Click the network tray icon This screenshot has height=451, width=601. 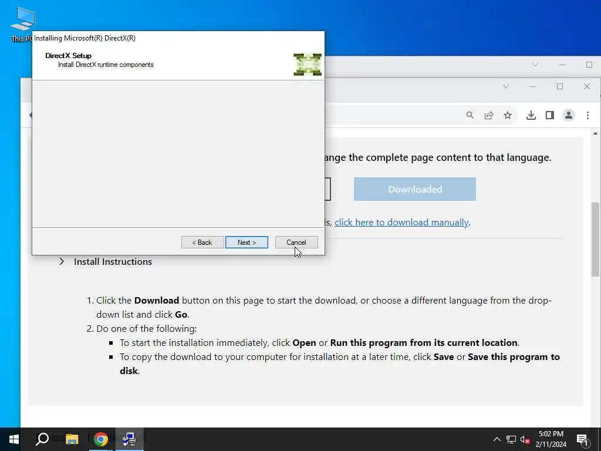pyautogui.click(x=511, y=439)
